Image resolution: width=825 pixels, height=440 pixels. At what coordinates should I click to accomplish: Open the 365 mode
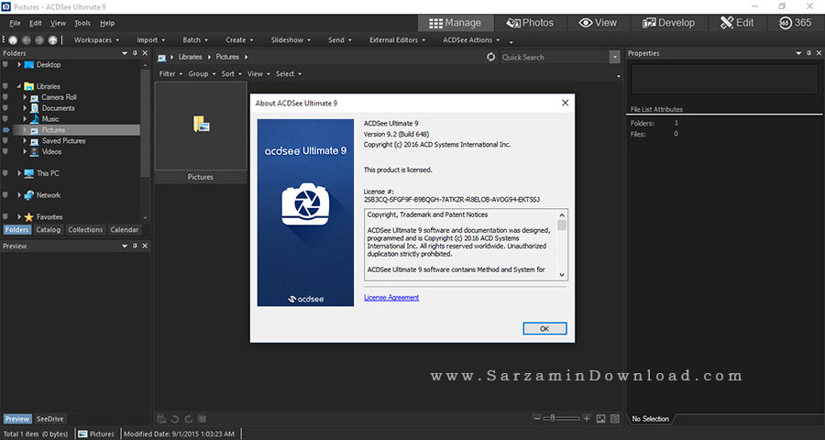click(x=796, y=23)
